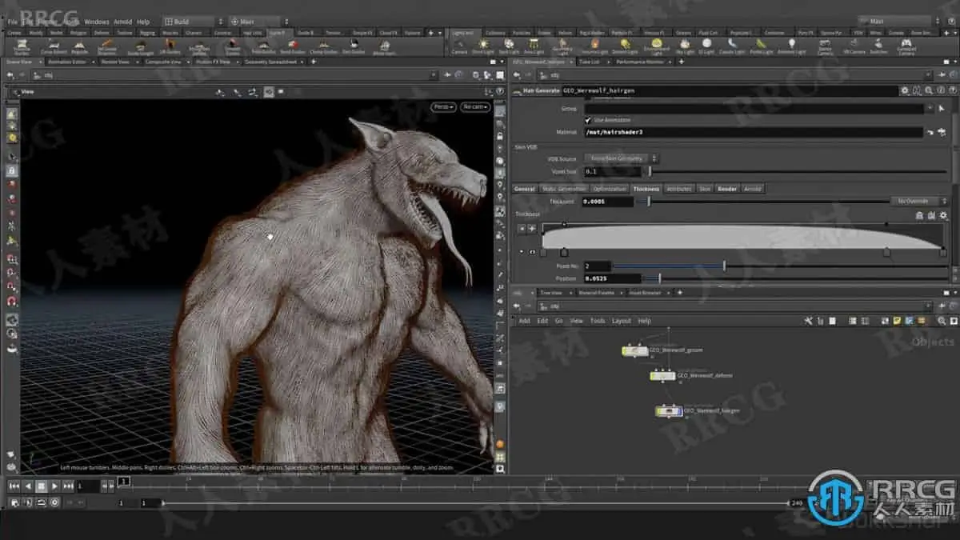Click the GEO_Werewolf_groom node icon
The height and width of the screenshot is (540, 960).
(x=635, y=350)
